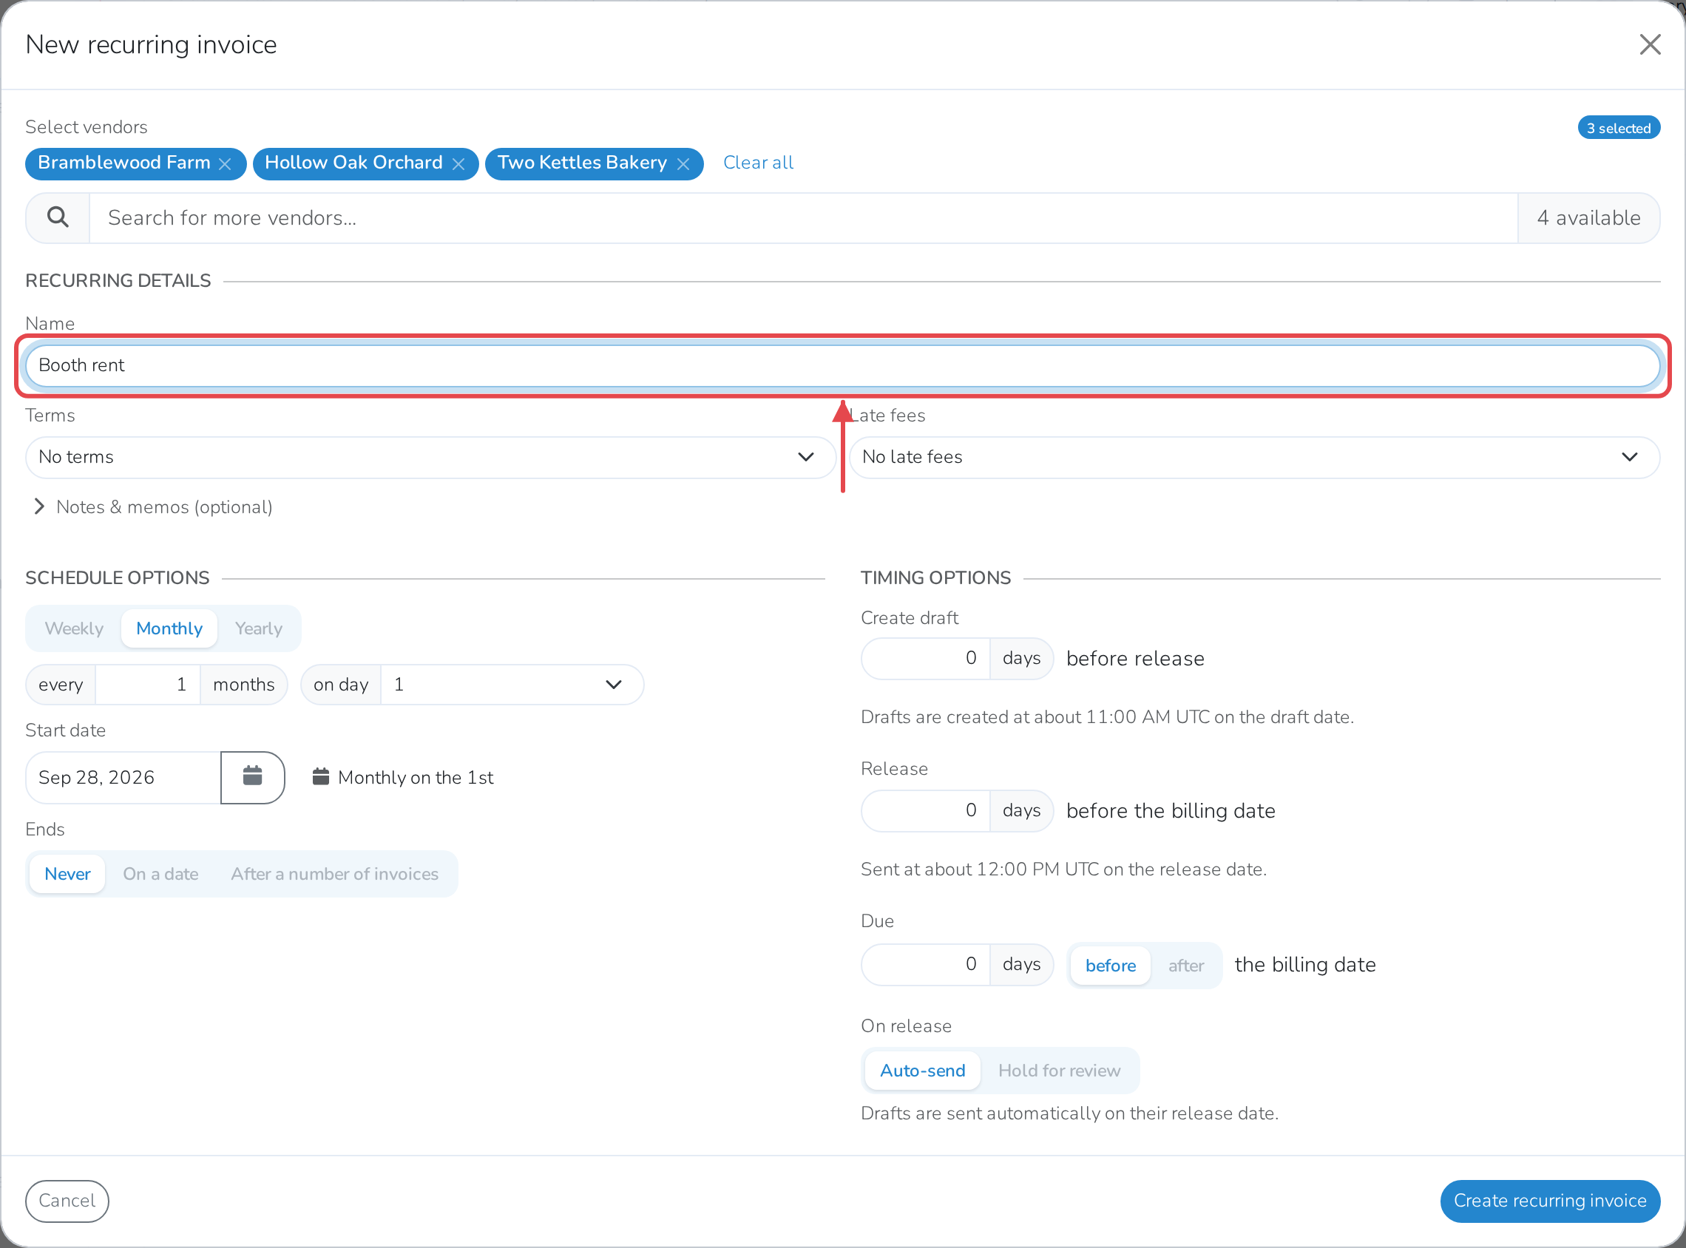This screenshot has height=1248, width=1686.
Task: Focus the search for more vendors field
Action: pos(803,217)
